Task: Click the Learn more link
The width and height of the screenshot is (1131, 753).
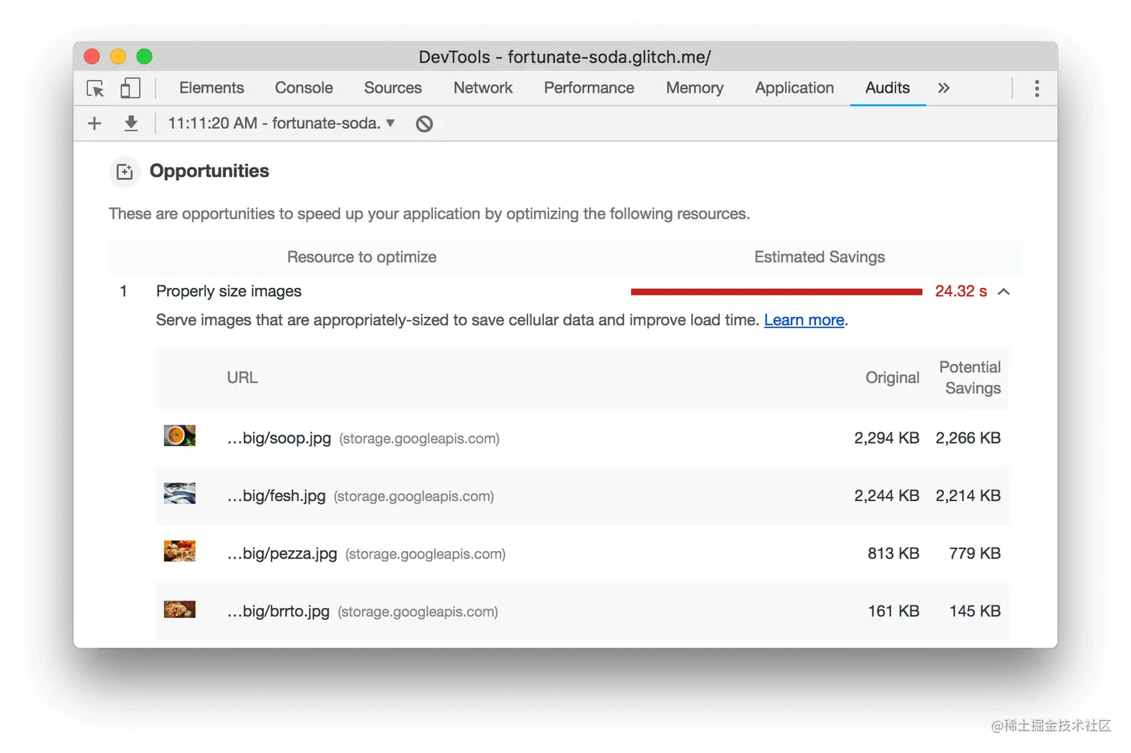Action: point(804,321)
